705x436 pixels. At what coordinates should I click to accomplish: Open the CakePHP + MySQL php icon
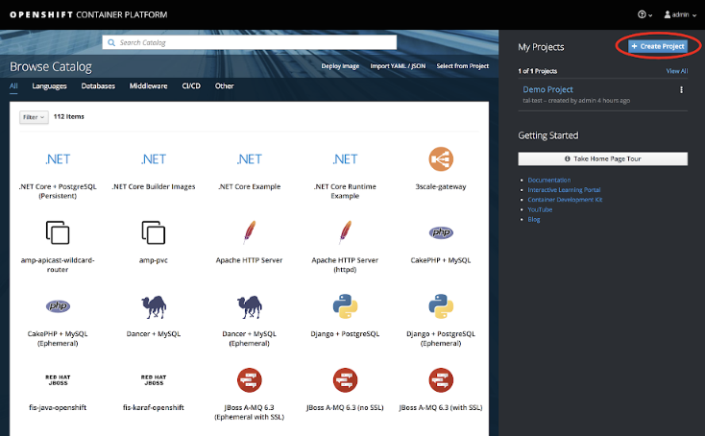(x=441, y=232)
